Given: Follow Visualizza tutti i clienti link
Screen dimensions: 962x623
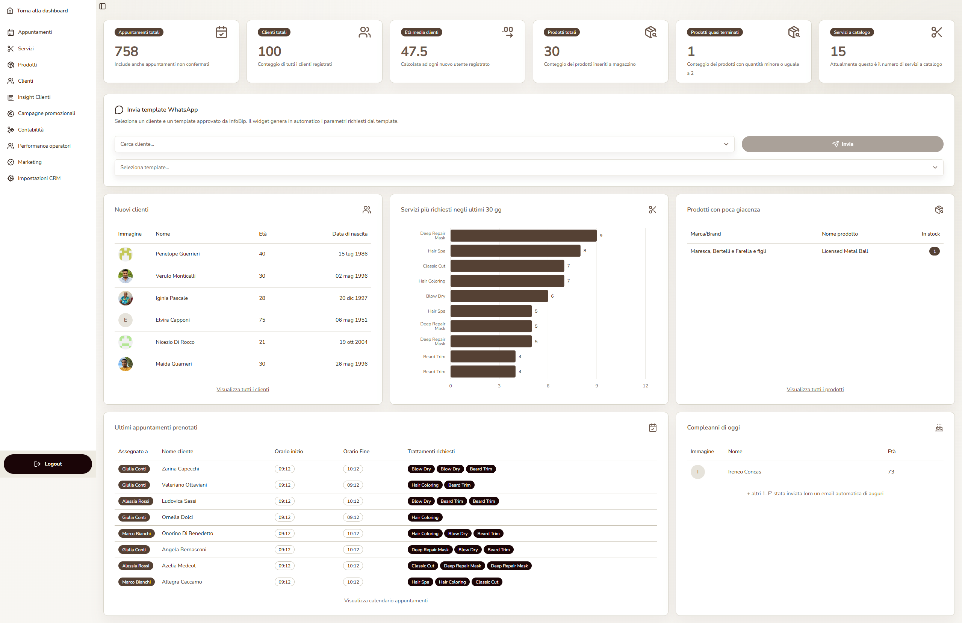Looking at the screenshot, I should pyautogui.click(x=242, y=389).
